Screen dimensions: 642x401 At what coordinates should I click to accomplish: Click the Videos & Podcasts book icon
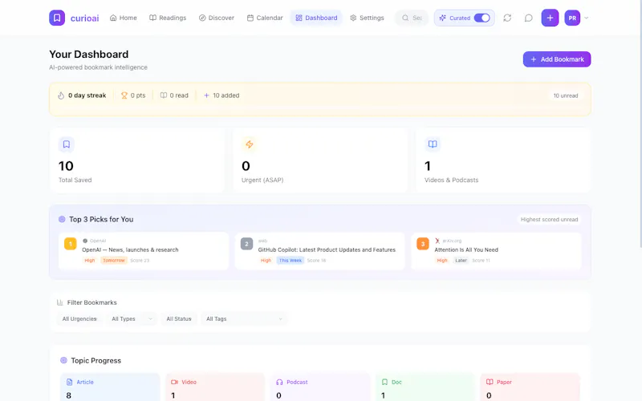pos(433,144)
